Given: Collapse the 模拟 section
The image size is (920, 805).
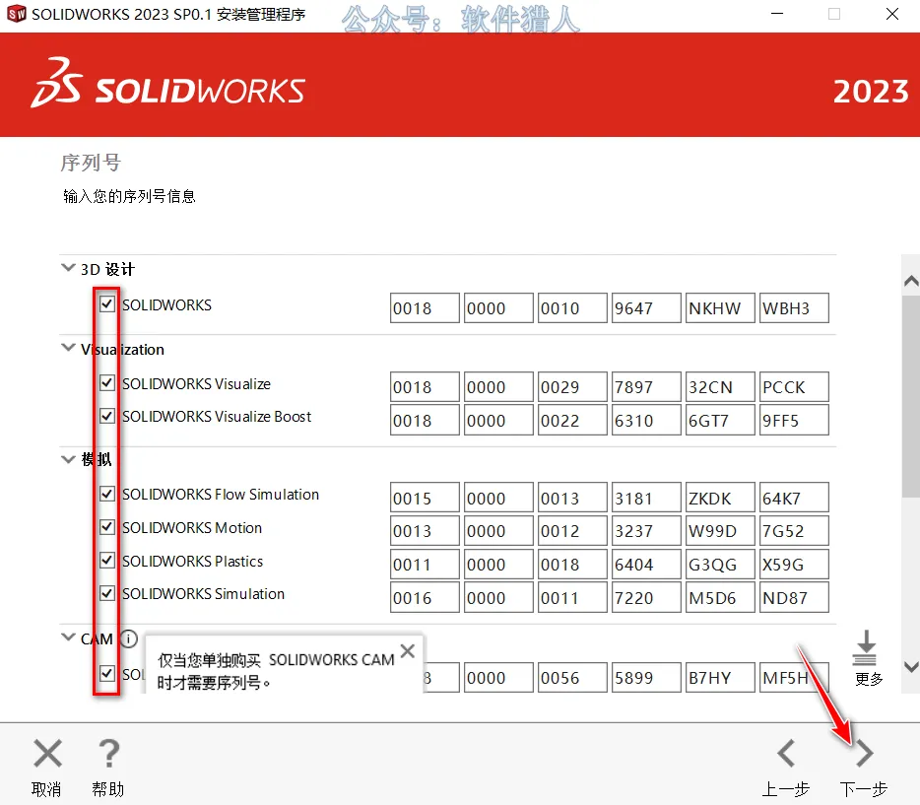Looking at the screenshot, I should tap(68, 459).
